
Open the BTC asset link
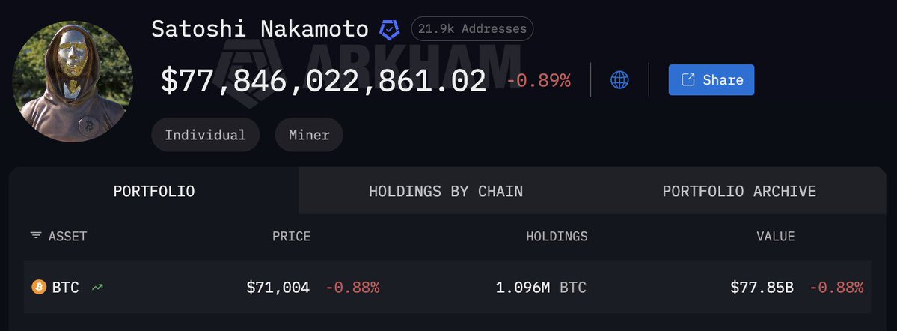coord(65,287)
